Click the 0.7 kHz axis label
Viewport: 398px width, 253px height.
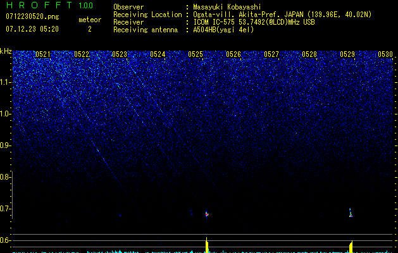(5, 209)
